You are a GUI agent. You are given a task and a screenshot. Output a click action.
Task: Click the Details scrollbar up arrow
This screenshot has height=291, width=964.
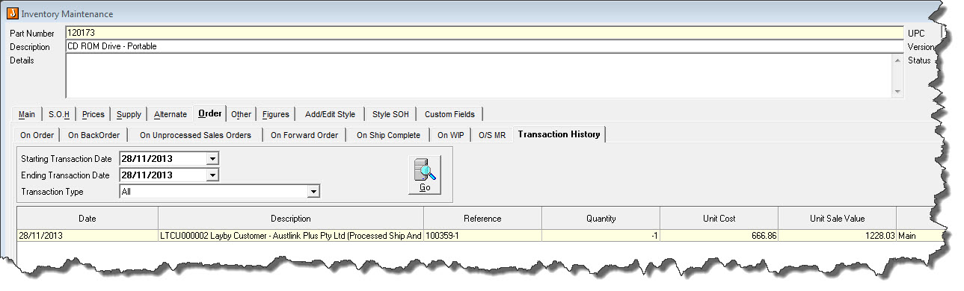(897, 60)
